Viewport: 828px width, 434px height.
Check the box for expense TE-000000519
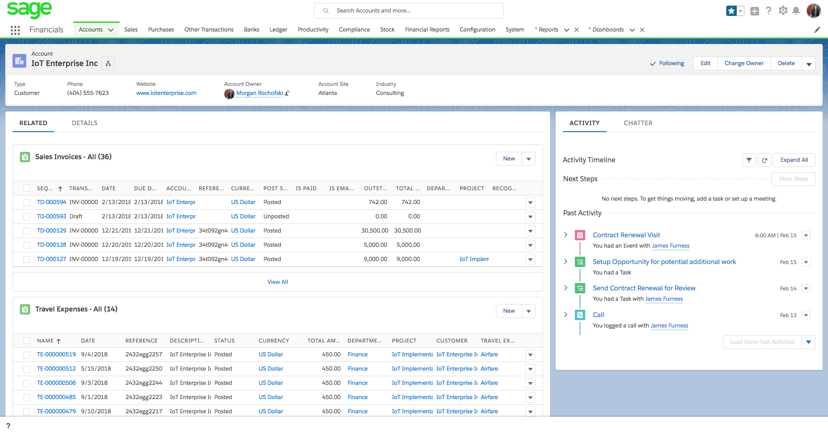coord(27,355)
